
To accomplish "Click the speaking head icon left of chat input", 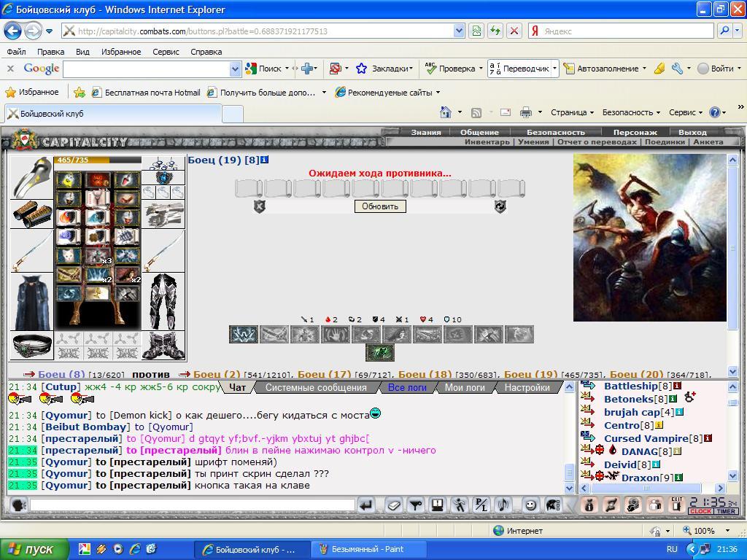I will pos(18,505).
